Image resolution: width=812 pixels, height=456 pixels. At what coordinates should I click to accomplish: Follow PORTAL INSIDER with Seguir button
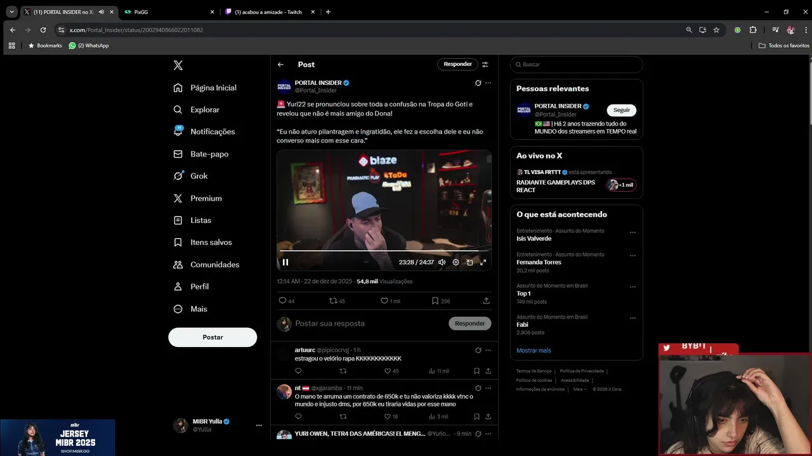tap(622, 110)
